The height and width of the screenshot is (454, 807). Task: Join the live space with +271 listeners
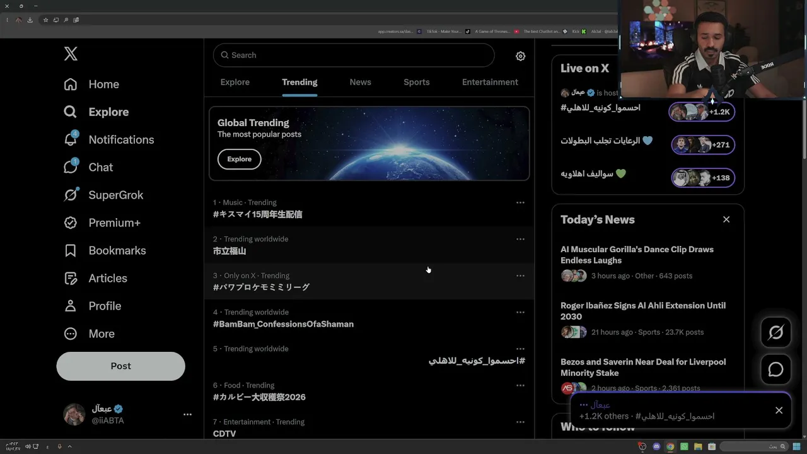(x=703, y=144)
